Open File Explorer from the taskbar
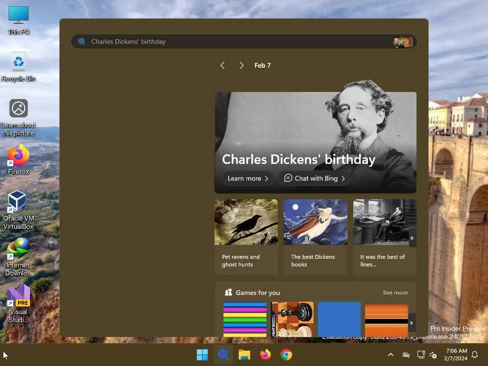 (244, 355)
